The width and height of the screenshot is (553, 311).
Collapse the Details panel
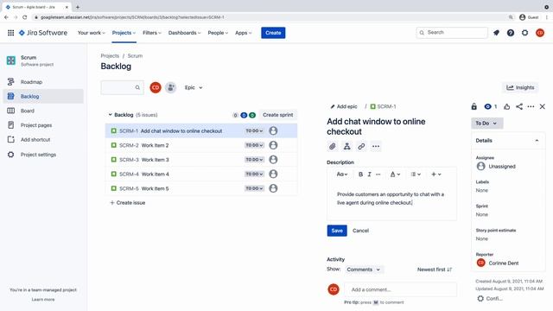[x=537, y=140]
